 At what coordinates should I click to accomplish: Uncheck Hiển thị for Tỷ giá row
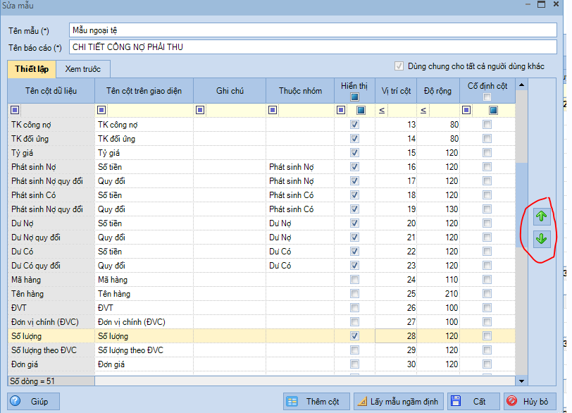tap(354, 153)
